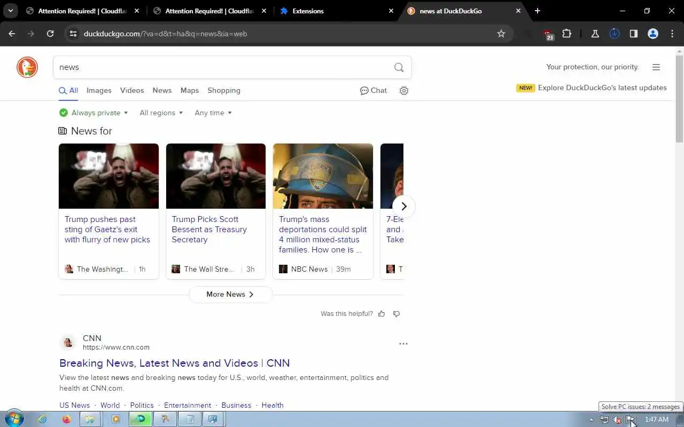Open CNN US News sublink
The image size is (684, 427).
click(x=75, y=405)
